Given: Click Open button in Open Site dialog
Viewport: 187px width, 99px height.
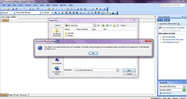Looking at the screenshot, I should tap(129, 70).
